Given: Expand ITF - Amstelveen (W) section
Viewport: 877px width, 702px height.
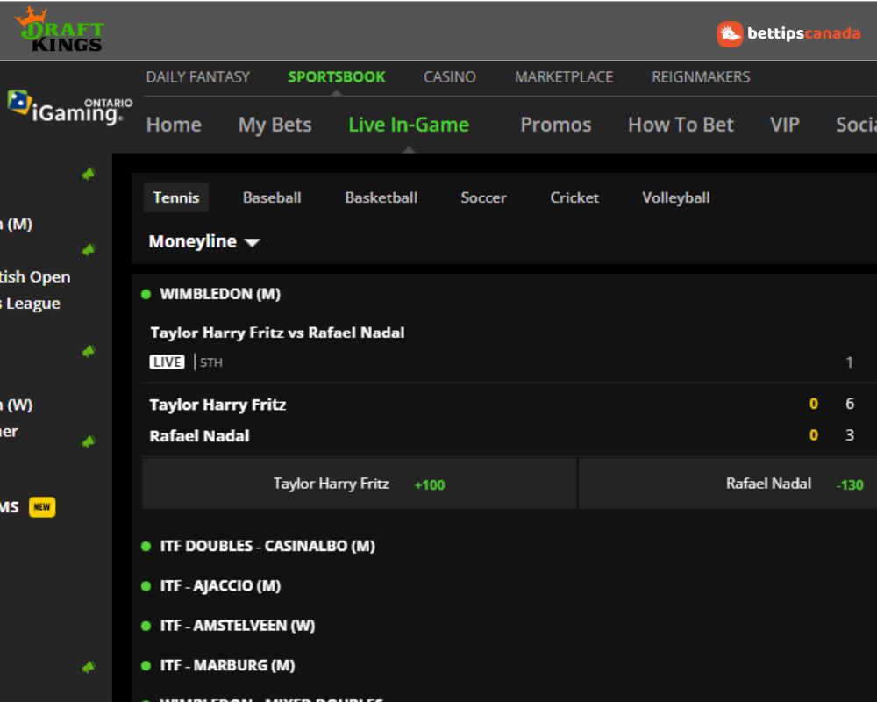Looking at the screenshot, I should [x=237, y=626].
